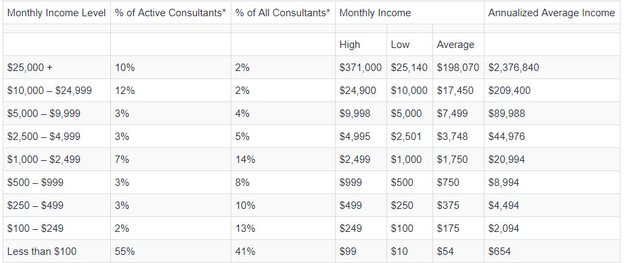Viewport: 626px width, 263px height.
Task: Select the Annualized Average Income header
Action: [552, 13]
